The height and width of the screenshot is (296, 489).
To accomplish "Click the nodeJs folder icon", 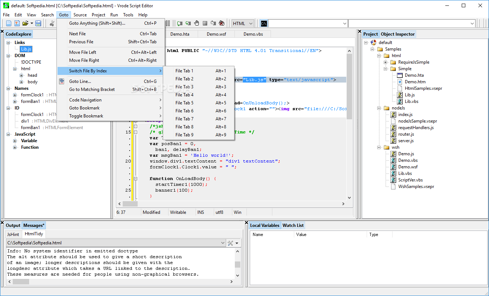I will [386, 108].
